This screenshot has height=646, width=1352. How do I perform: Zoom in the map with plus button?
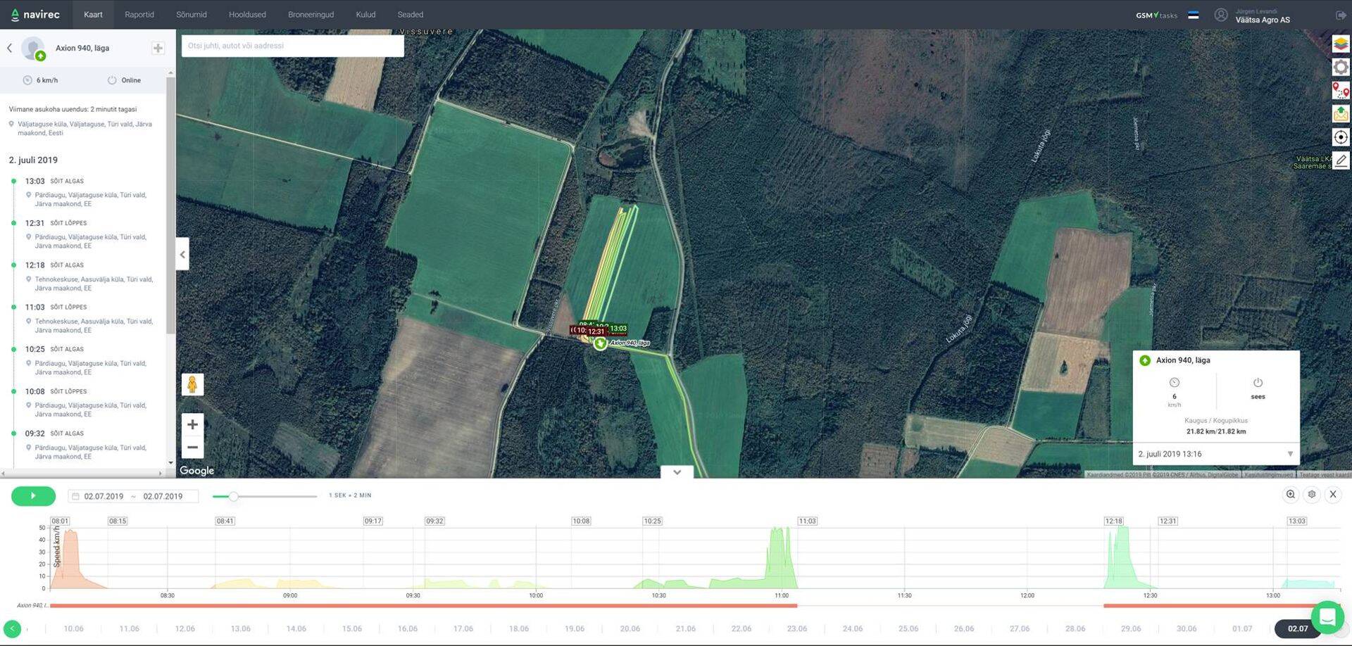[192, 424]
